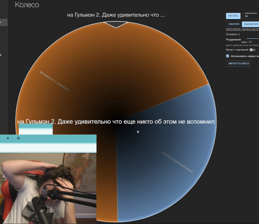Viewport: 259px width, 224px height.
Task: Click the wheel pointer triangle at top
Action: click(x=116, y=24)
